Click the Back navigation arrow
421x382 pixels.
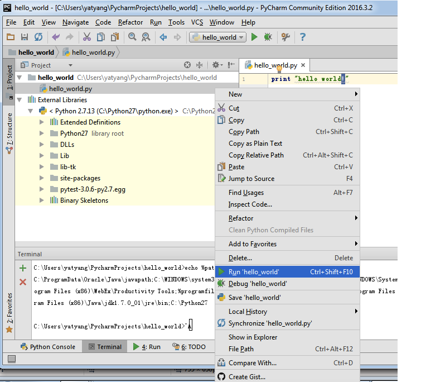163,37
